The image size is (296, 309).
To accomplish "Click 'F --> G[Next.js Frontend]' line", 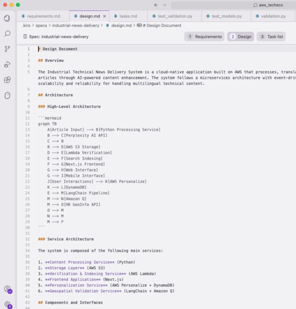I will [x=76, y=164].
